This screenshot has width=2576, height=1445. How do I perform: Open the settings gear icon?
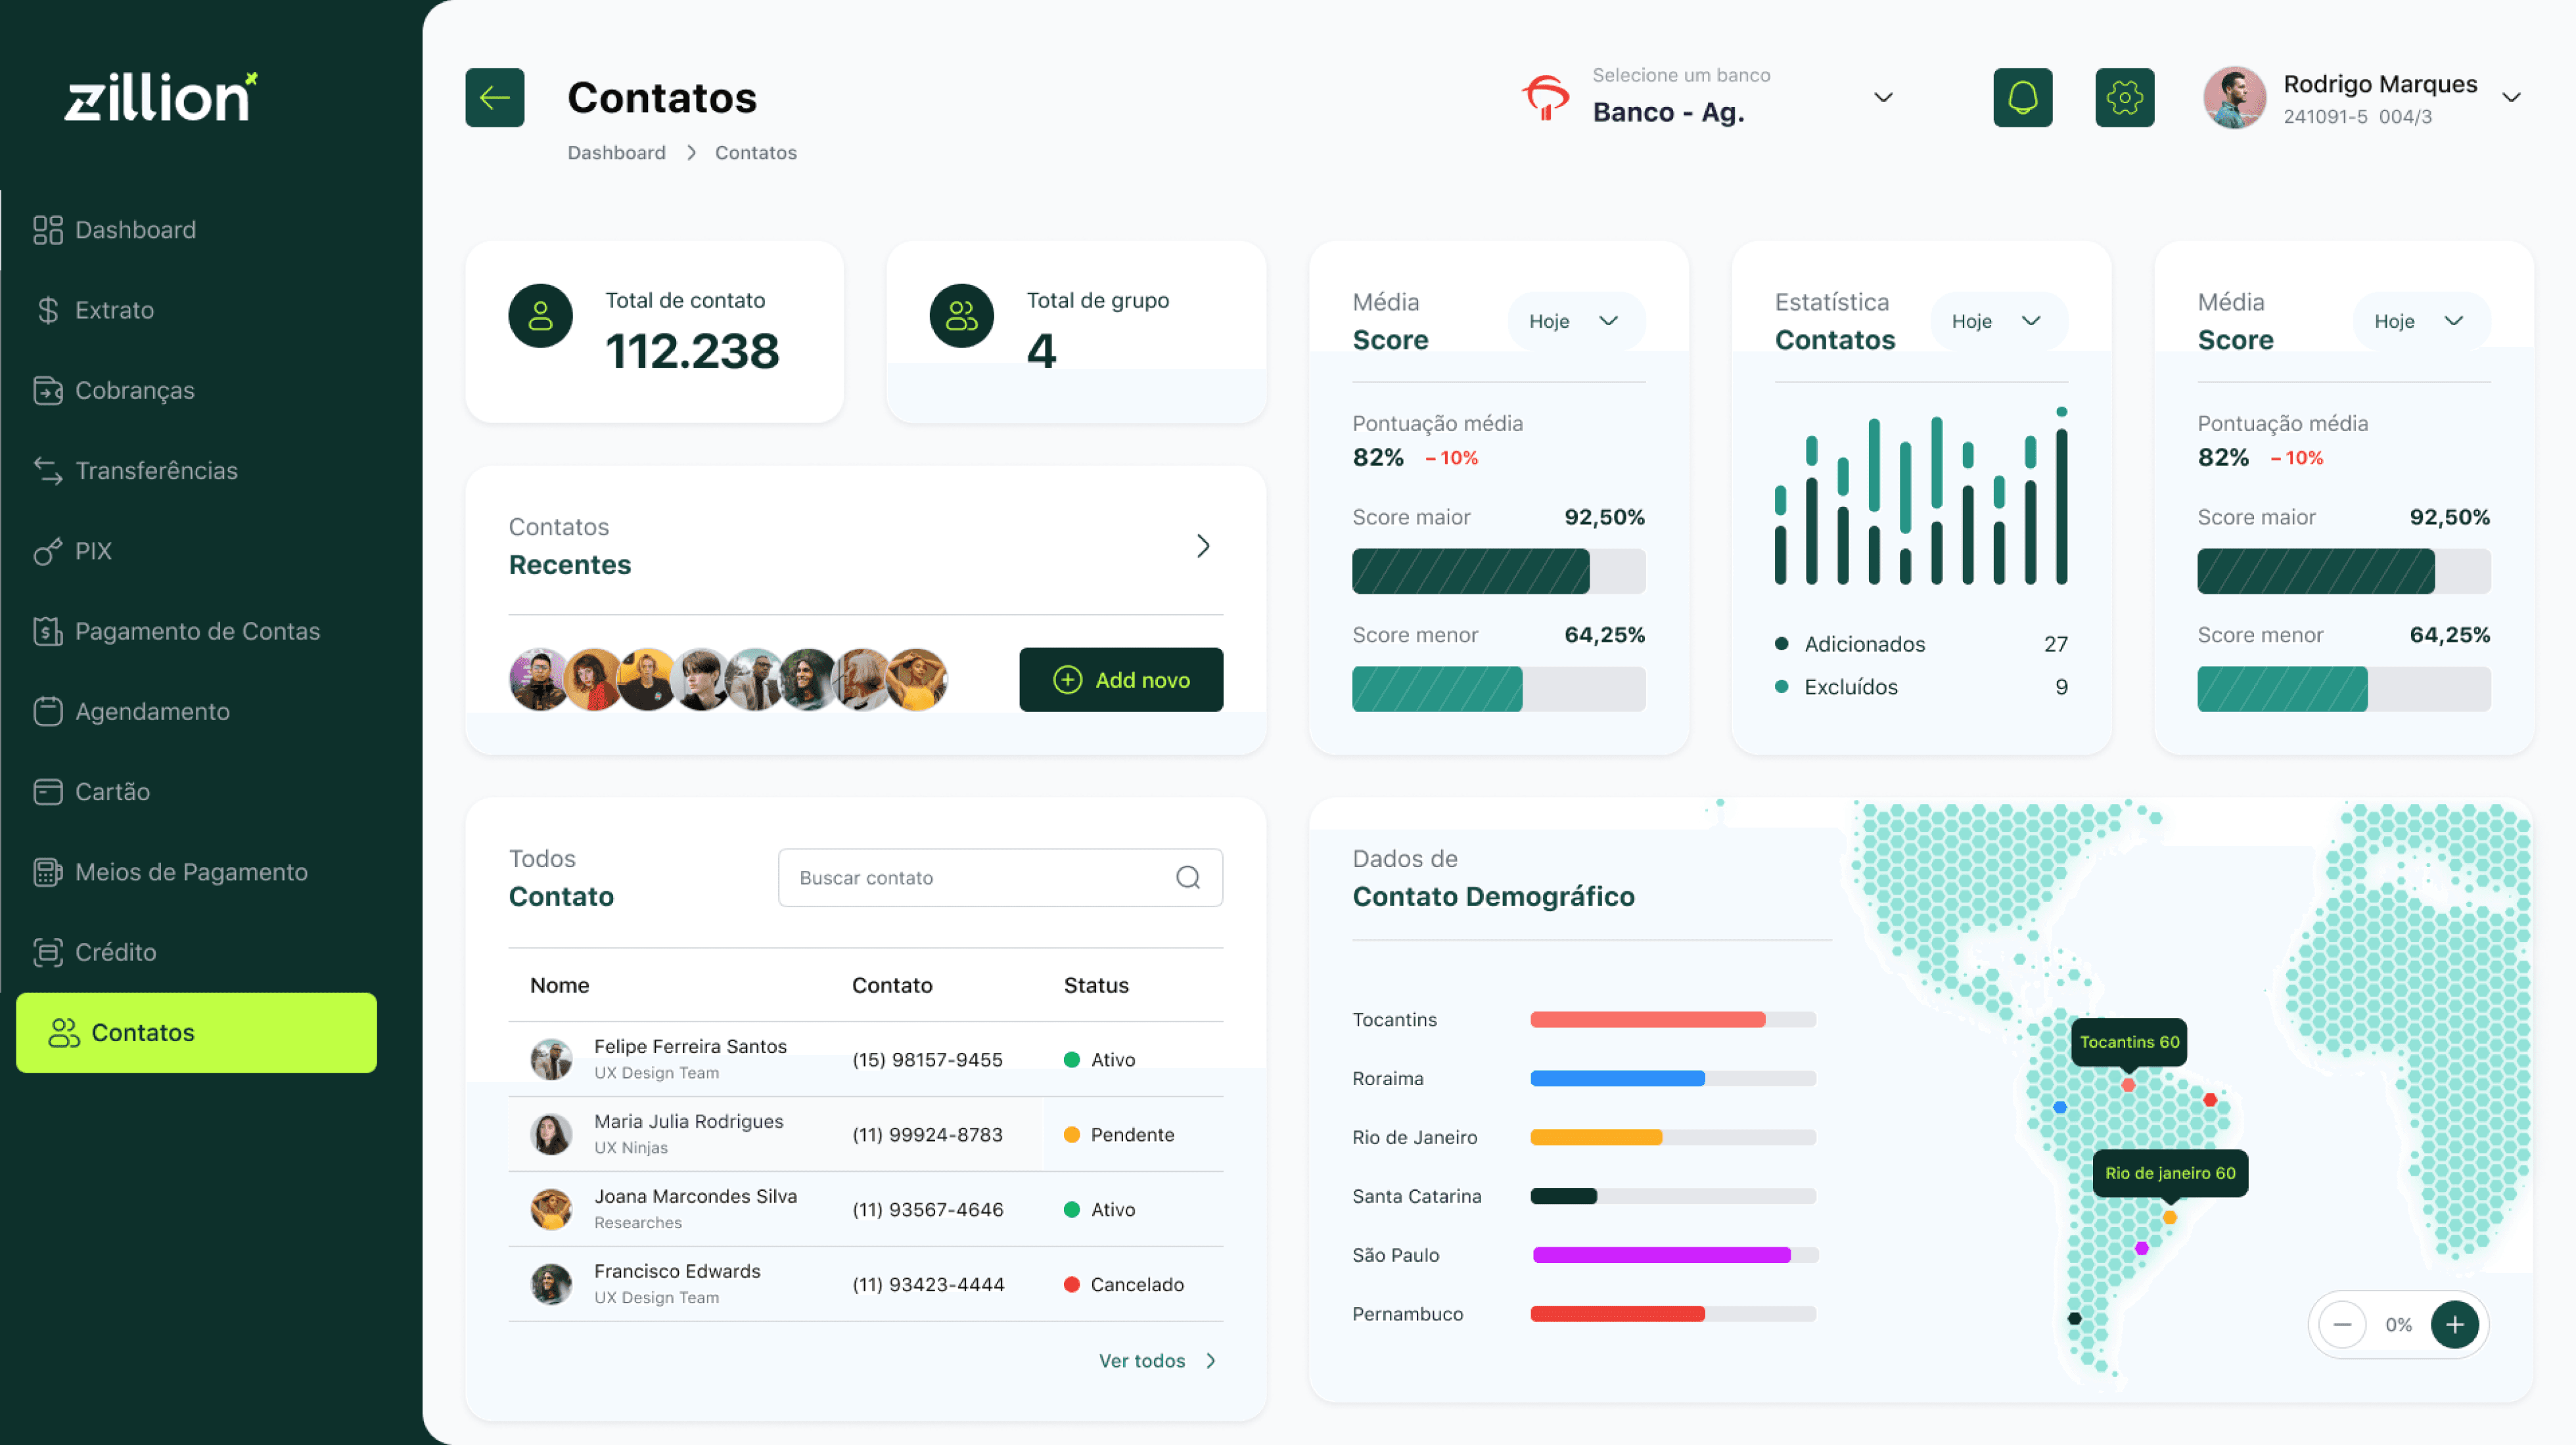pos(2124,97)
